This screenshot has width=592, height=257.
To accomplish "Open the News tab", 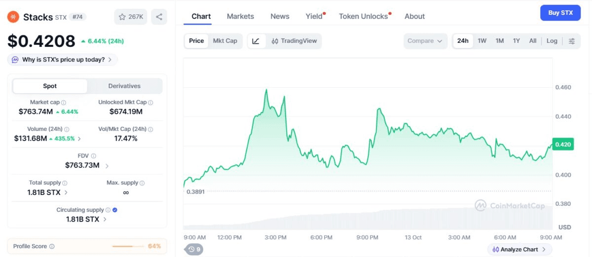I will pyautogui.click(x=280, y=16).
